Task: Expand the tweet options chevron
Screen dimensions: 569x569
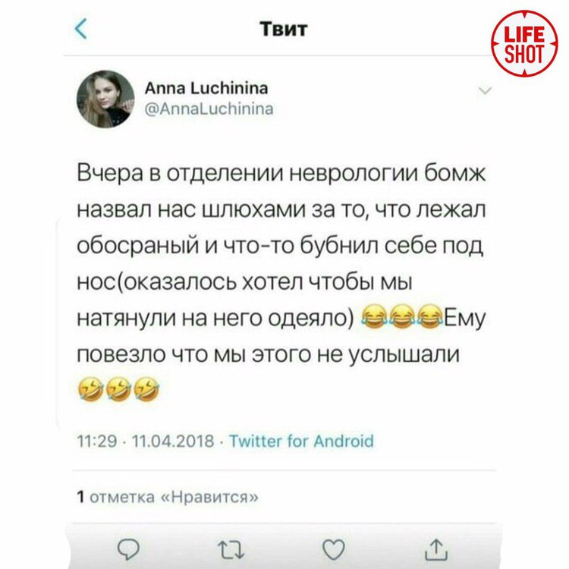Action: tap(486, 90)
